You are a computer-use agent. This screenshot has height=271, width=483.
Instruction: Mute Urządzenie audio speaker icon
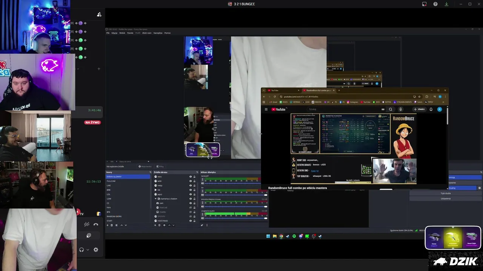(203, 218)
